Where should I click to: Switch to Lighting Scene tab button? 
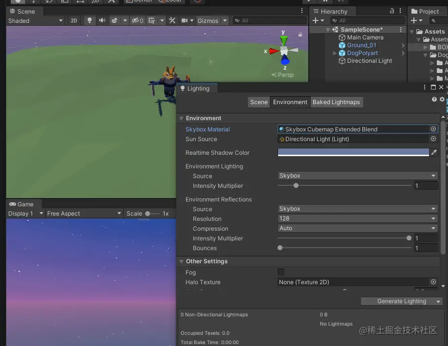coord(259,102)
